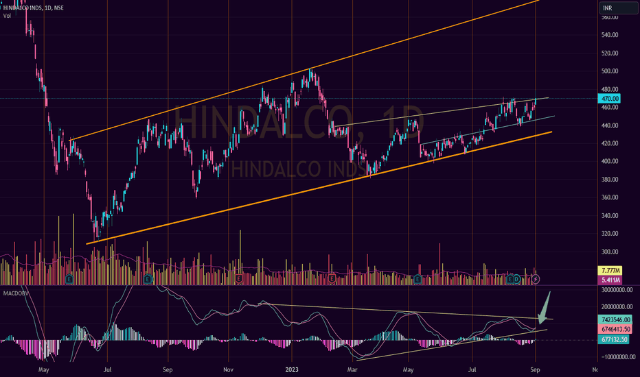
Task: Select the thick lower orange channel trend line
Action: pyautogui.click(x=319, y=188)
